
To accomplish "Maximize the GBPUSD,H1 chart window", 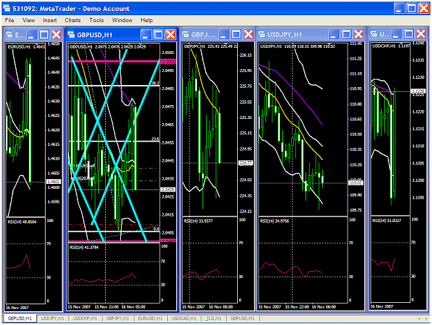I will point(158,35).
